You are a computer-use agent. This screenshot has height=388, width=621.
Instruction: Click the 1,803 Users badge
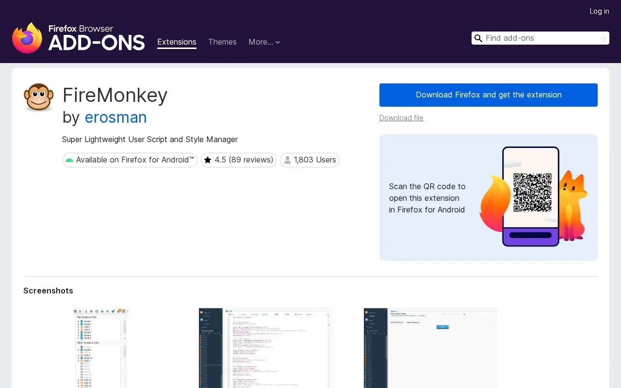click(x=310, y=160)
